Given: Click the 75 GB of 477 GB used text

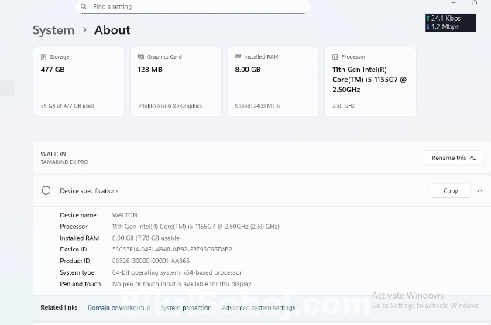Looking at the screenshot, I should (x=67, y=106).
